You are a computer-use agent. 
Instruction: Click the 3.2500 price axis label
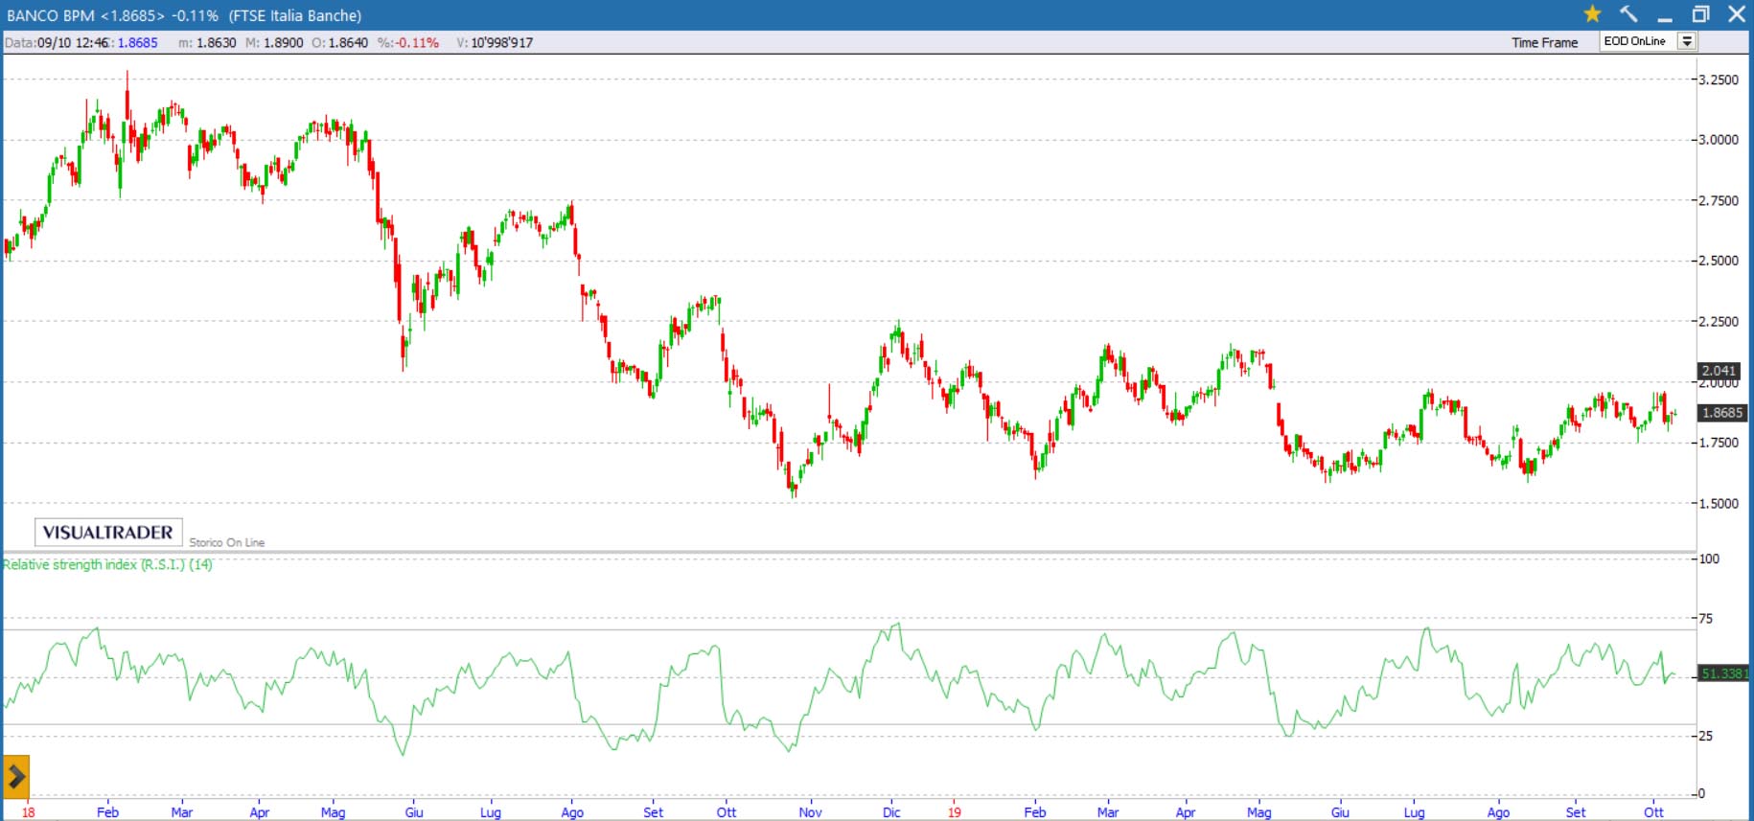click(x=1719, y=80)
